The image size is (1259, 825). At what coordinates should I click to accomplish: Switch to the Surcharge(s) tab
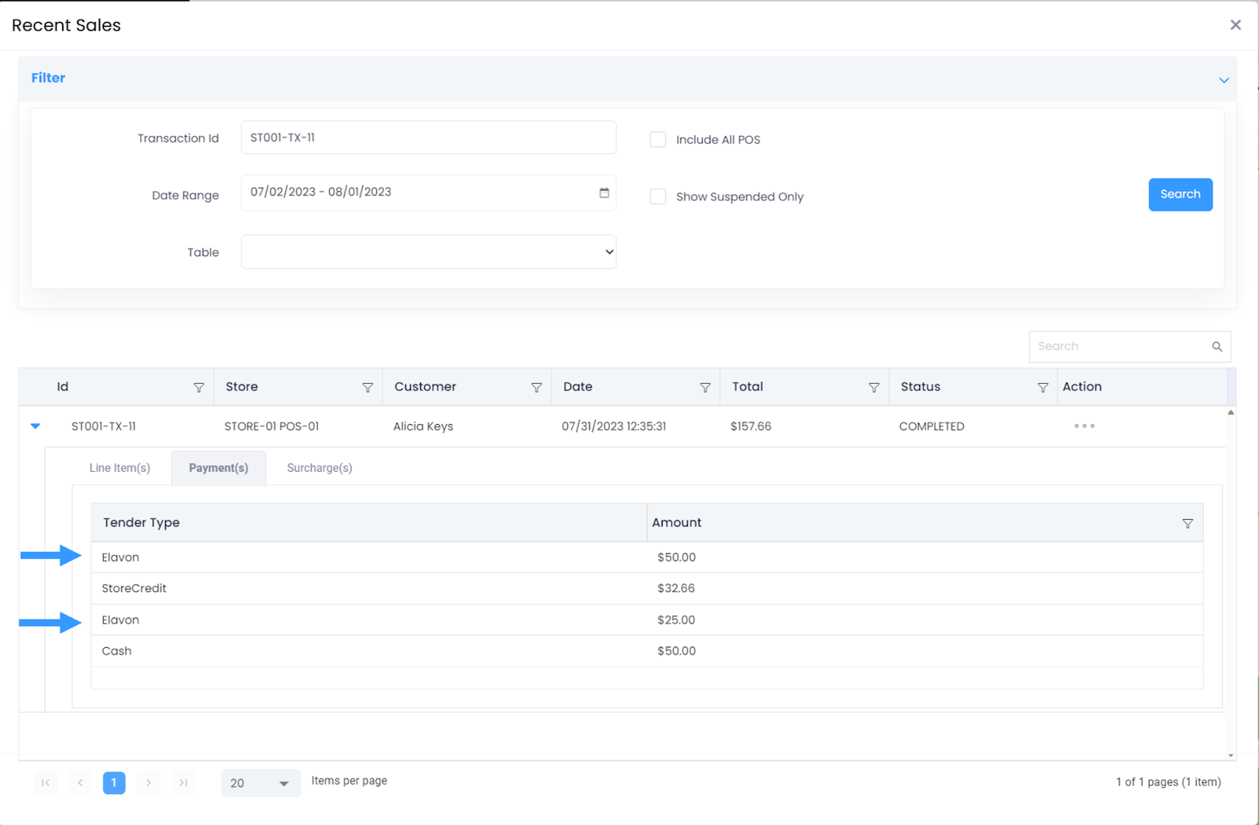point(319,468)
